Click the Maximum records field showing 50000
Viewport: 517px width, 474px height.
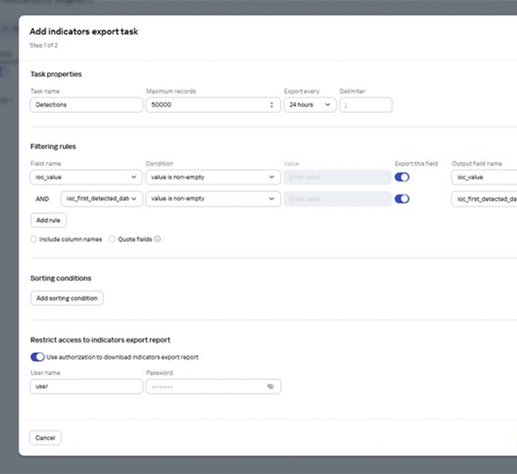(x=213, y=105)
